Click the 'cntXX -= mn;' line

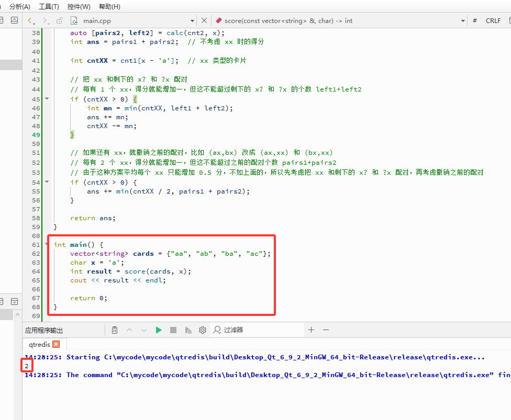(112, 126)
